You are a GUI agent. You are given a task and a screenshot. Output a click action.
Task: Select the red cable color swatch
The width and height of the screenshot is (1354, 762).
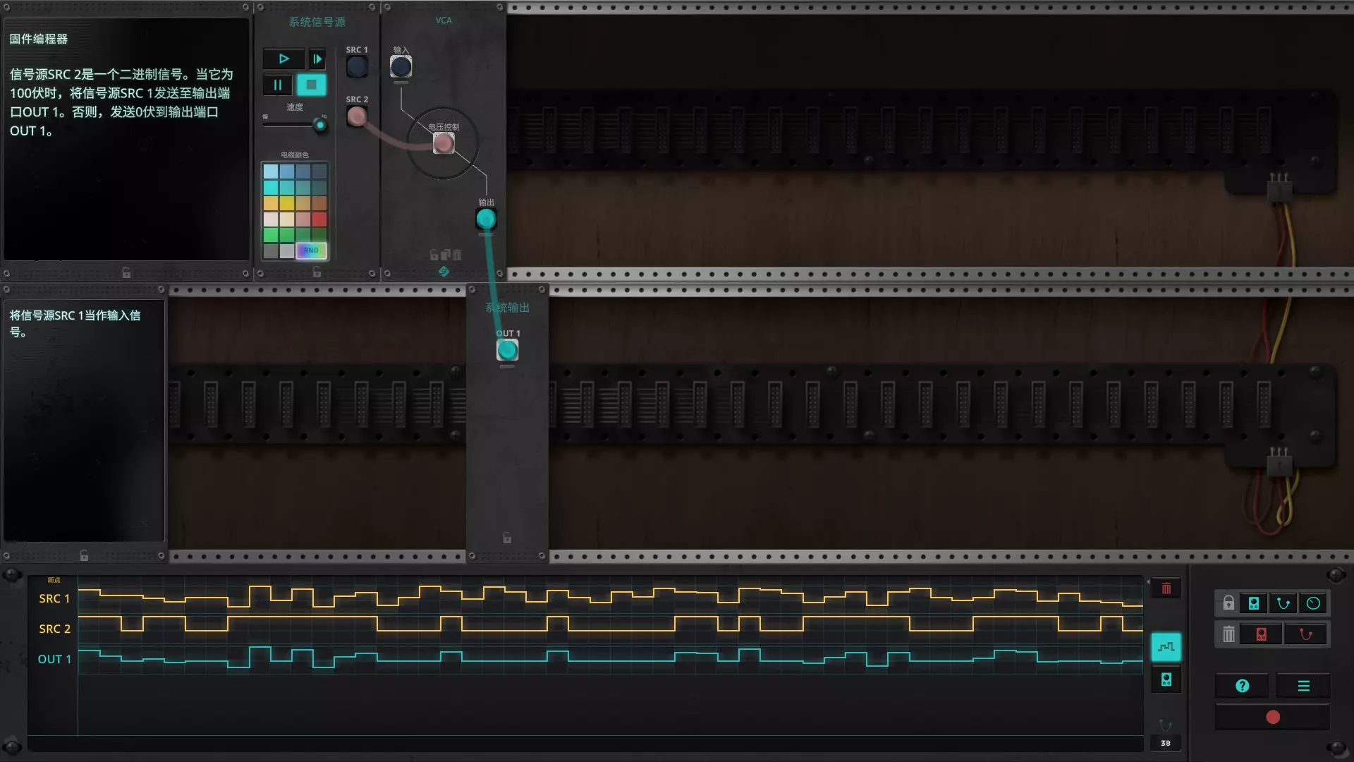(319, 219)
